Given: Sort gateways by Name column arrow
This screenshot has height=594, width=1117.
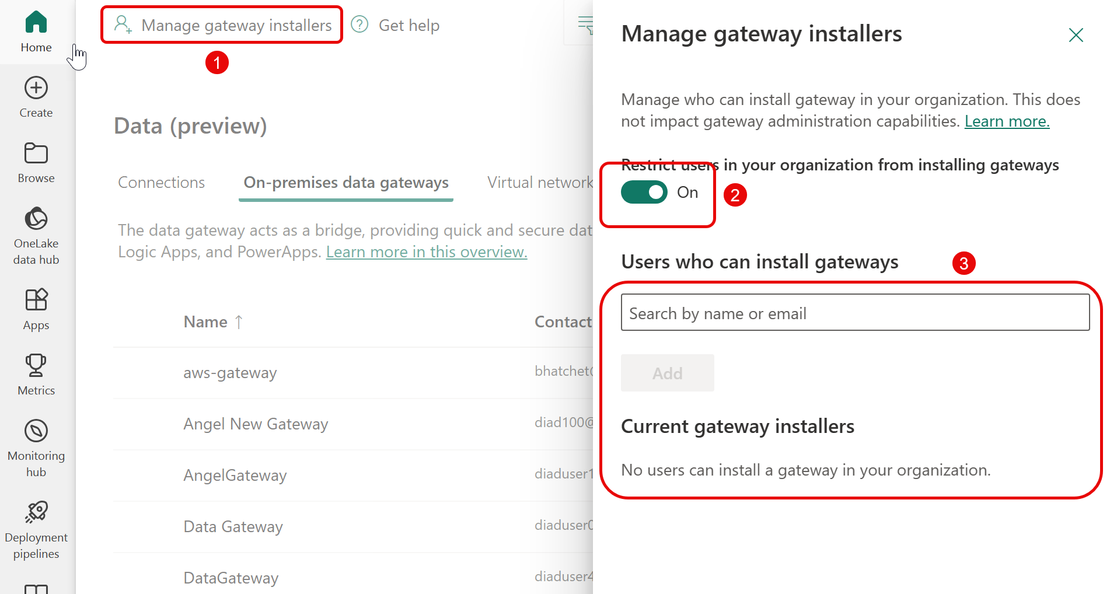Looking at the screenshot, I should 239,322.
